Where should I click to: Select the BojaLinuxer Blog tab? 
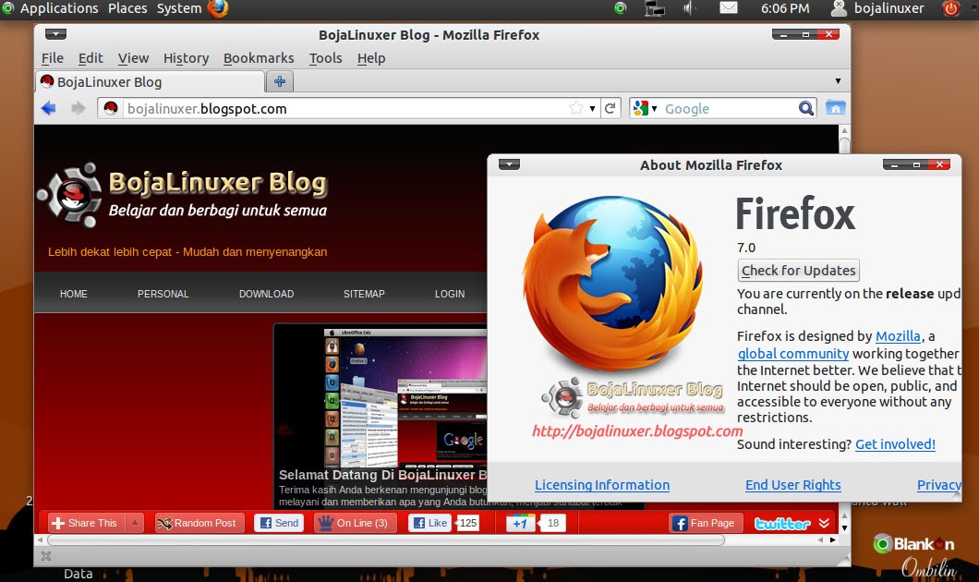coord(151,82)
